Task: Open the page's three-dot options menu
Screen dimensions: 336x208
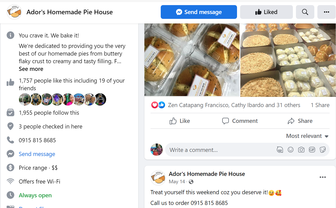Action: [x=326, y=12]
